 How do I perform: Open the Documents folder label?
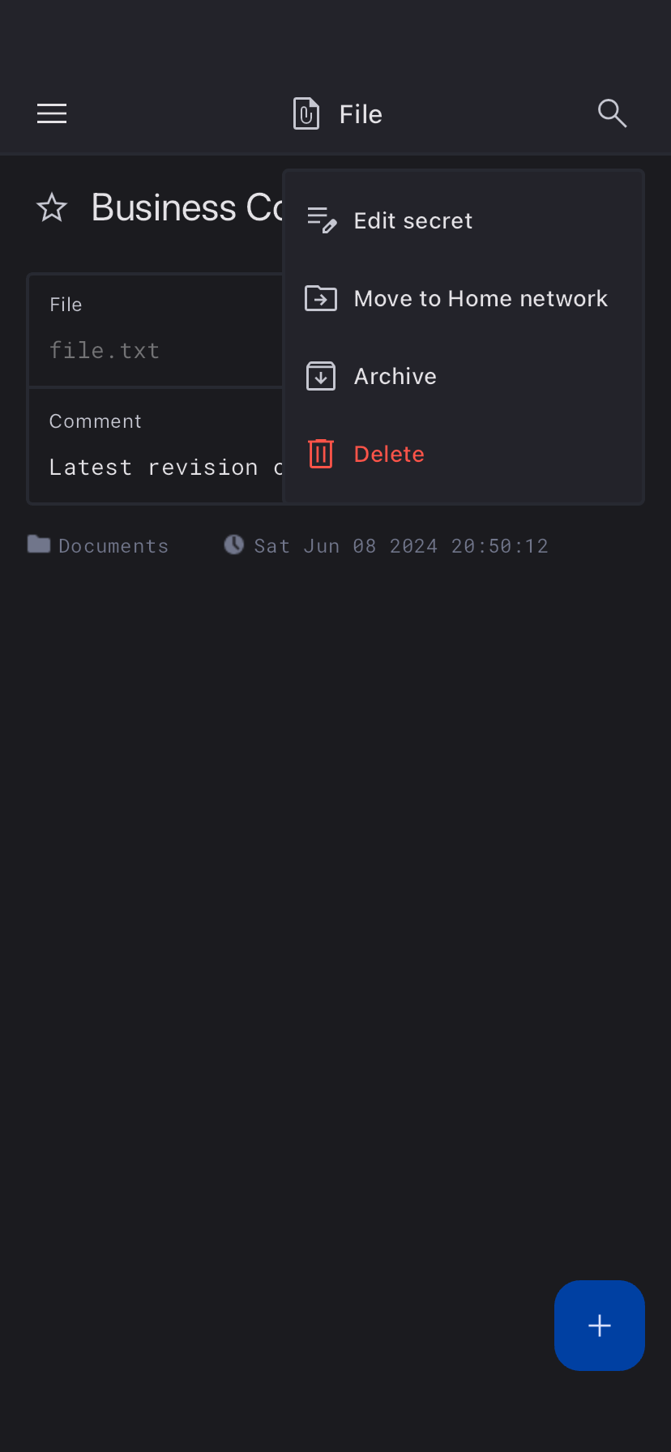(113, 546)
